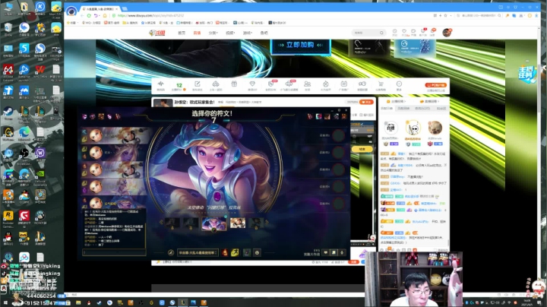Open the edit post icon in streamer toolbar
Image resolution: width=547 pixels, height=307 pixels.
197,85
